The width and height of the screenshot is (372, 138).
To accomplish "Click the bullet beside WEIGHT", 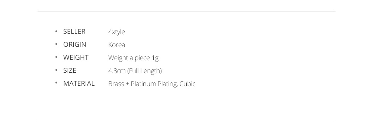I will click(x=56, y=57).
